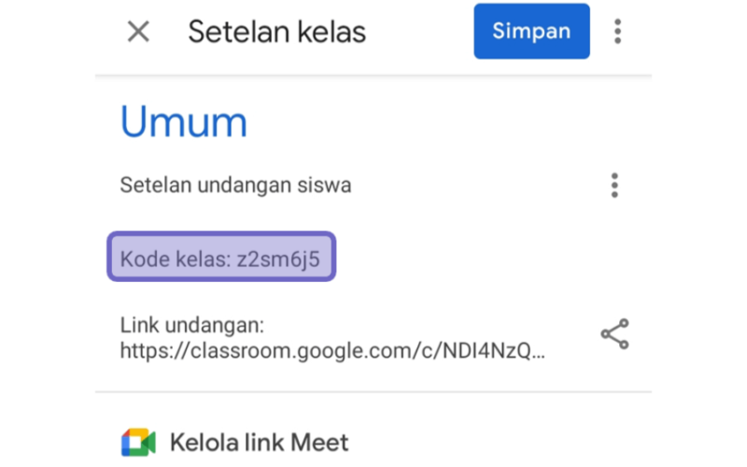Open options for Setelan undangan siswa

pyautogui.click(x=614, y=185)
